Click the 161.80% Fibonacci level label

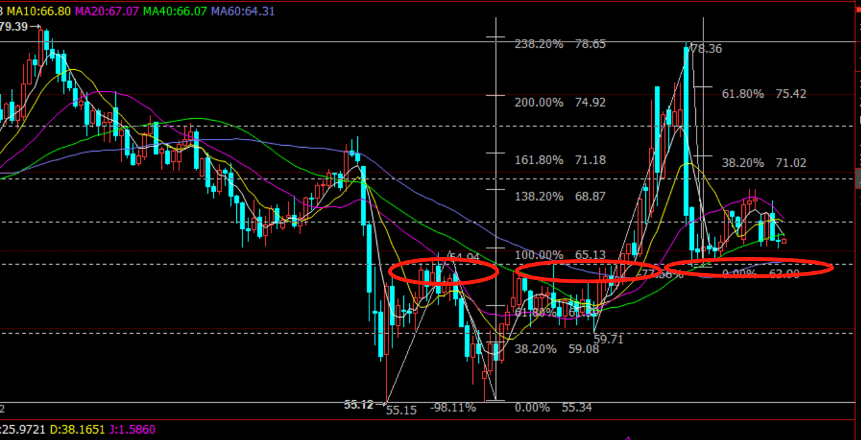pyautogui.click(x=539, y=160)
